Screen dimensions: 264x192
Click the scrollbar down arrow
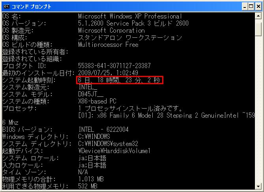click(x=258, y=186)
